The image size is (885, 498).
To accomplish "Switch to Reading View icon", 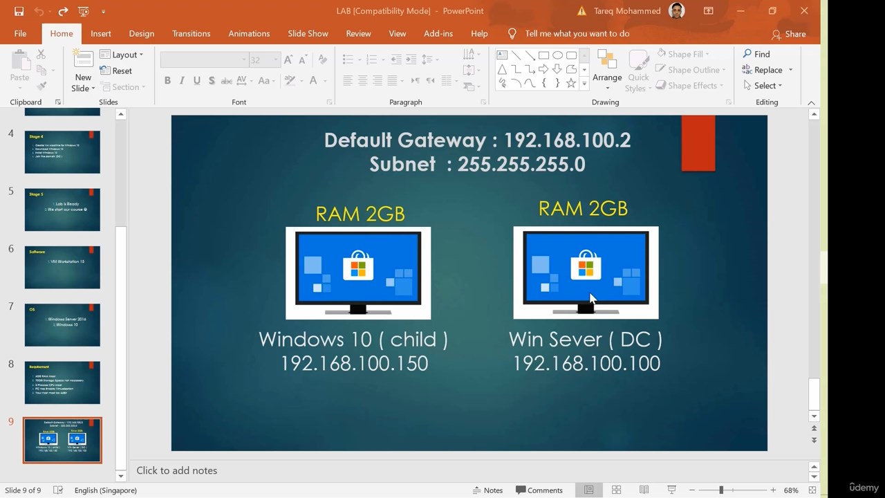I will pyautogui.click(x=644, y=490).
